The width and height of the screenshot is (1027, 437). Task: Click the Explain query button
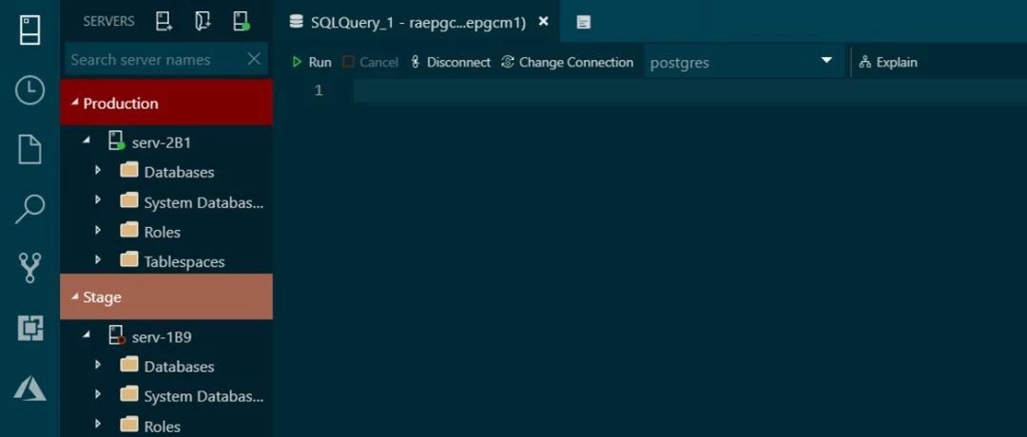888,62
